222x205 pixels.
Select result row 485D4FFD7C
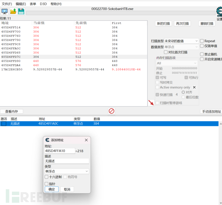(x=73, y=57)
